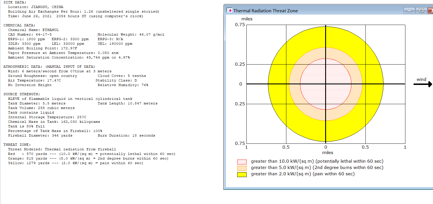Click the 'Relative Humidity: 76%' value
The width and height of the screenshot is (433, 204).
(123, 85)
